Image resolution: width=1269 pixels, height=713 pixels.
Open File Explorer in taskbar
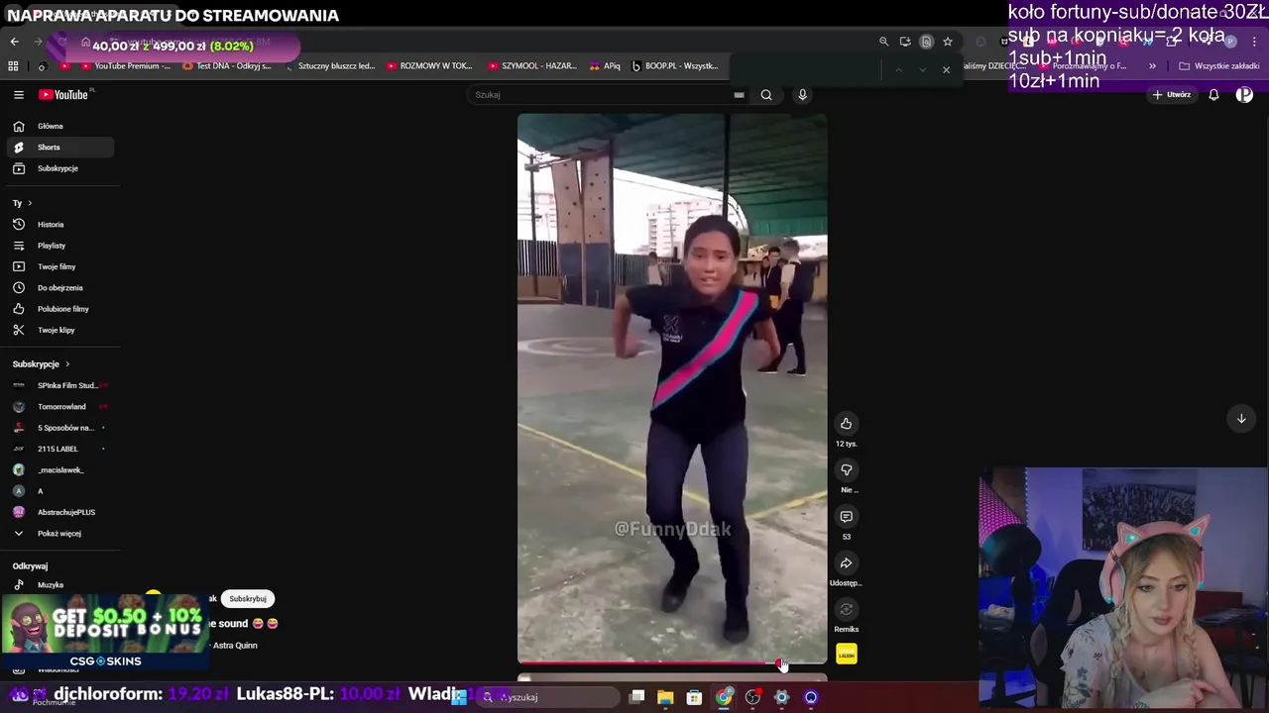click(x=665, y=697)
